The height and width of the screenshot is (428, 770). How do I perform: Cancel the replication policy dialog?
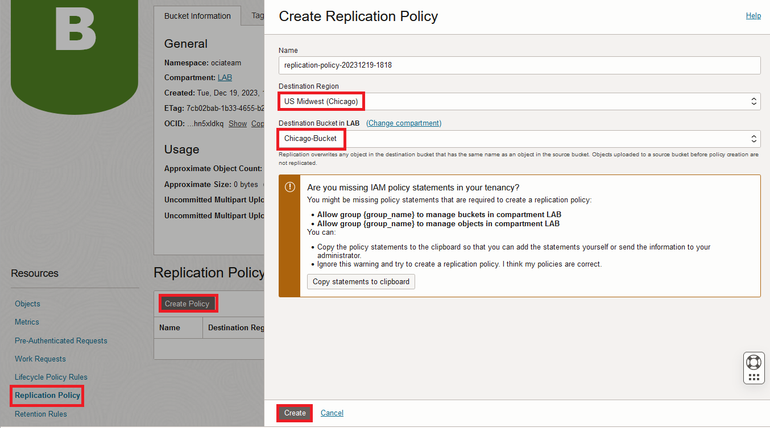click(x=332, y=413)
